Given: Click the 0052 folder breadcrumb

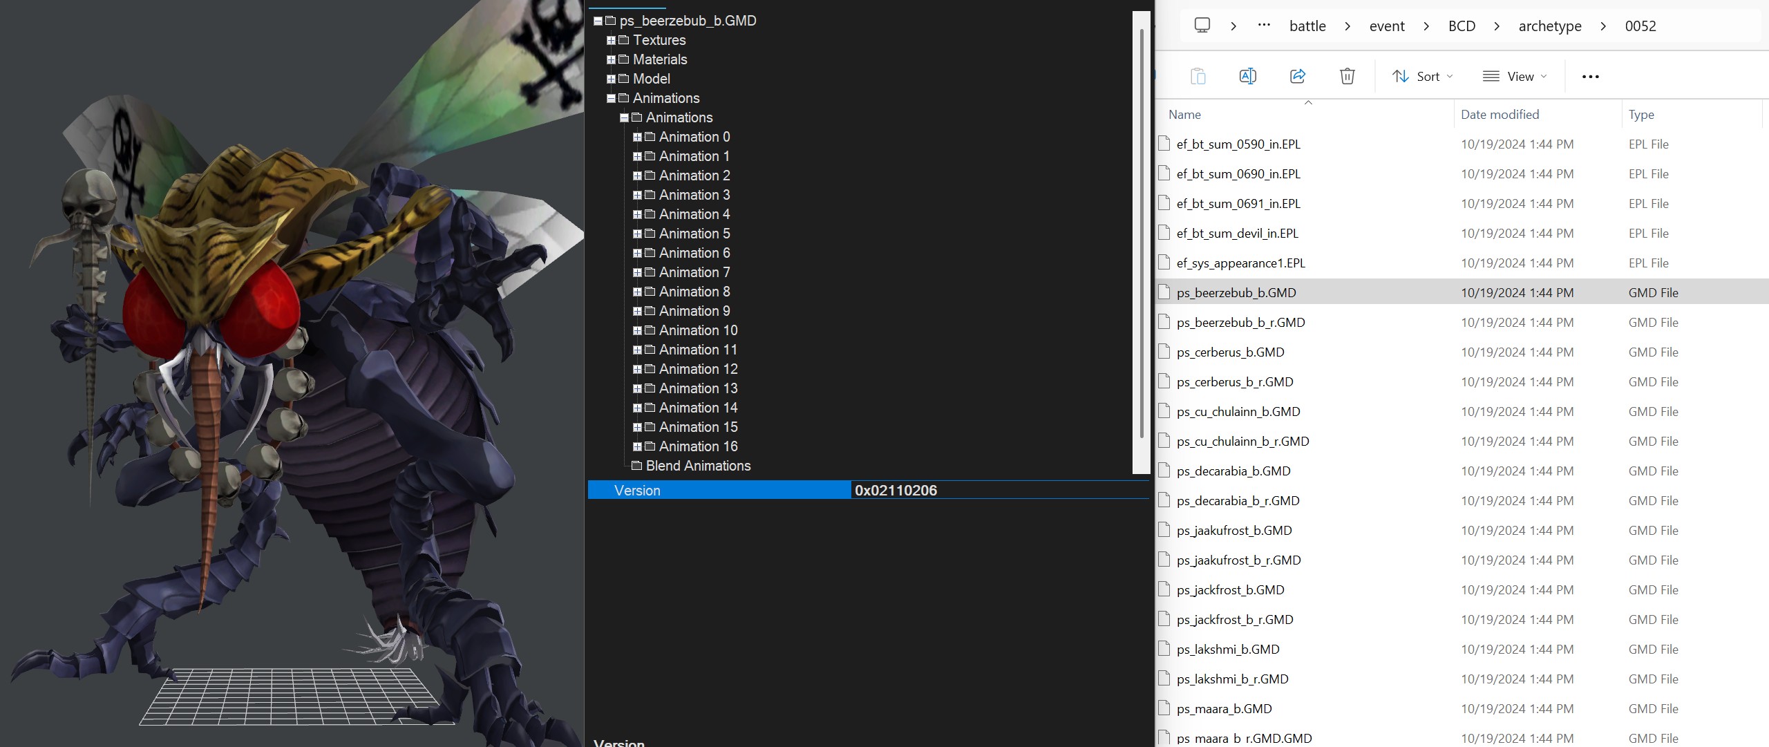Looking at the screenshot, I should [1640, 26].
